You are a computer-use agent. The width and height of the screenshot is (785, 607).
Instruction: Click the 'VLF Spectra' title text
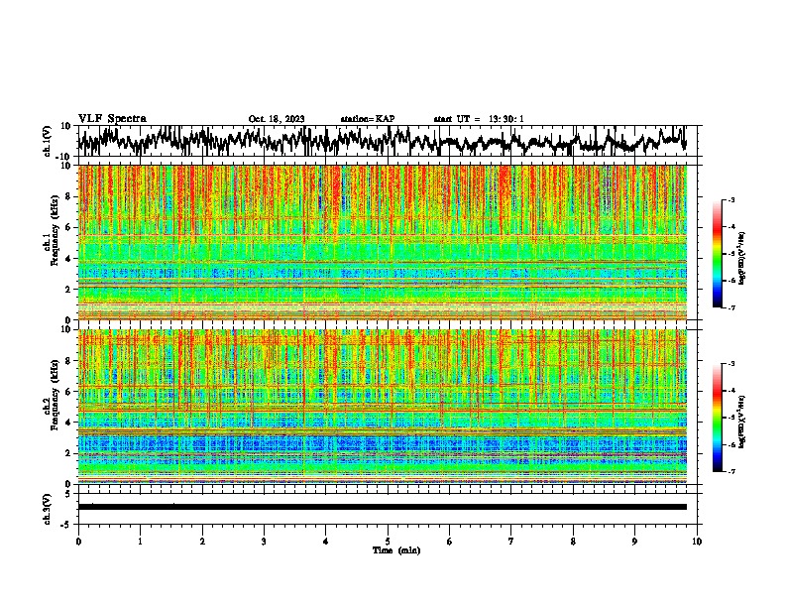[x=112, y=119]
